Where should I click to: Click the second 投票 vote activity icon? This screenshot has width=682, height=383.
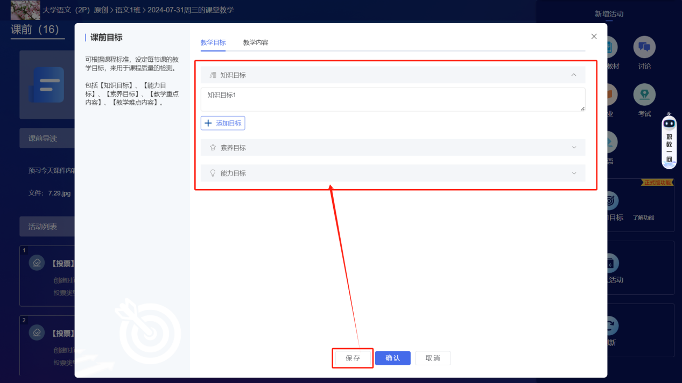click(x=37, y=333)
